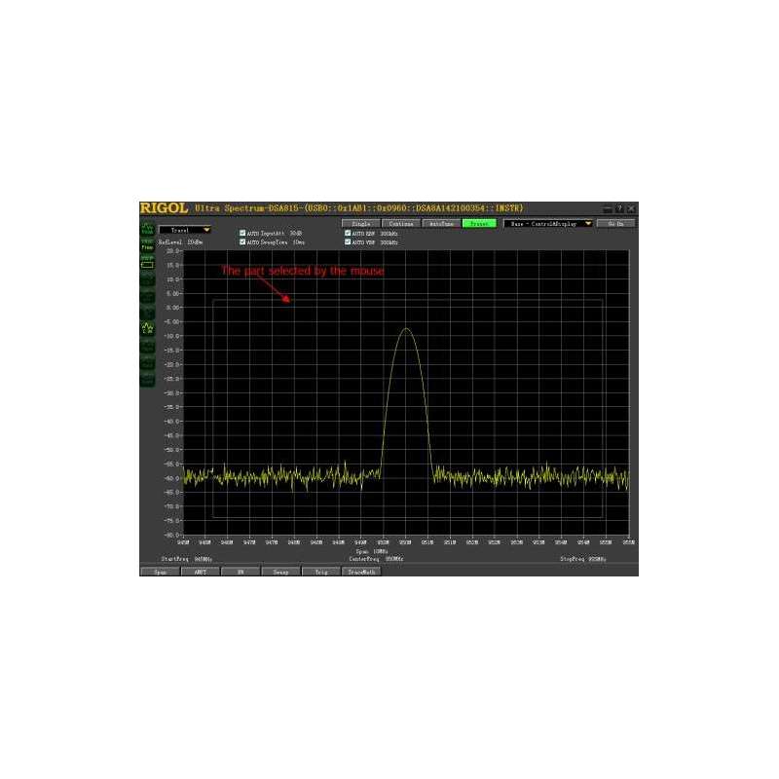This screenshot has height=779, width=779.
Task: Click the RefLevel 20dBm value field
Action: (x=195, y=241)
